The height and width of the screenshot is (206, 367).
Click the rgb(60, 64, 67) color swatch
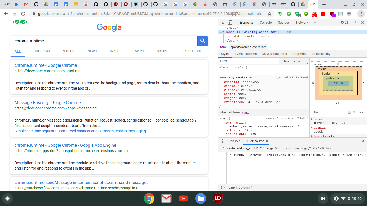coord(315,123)
